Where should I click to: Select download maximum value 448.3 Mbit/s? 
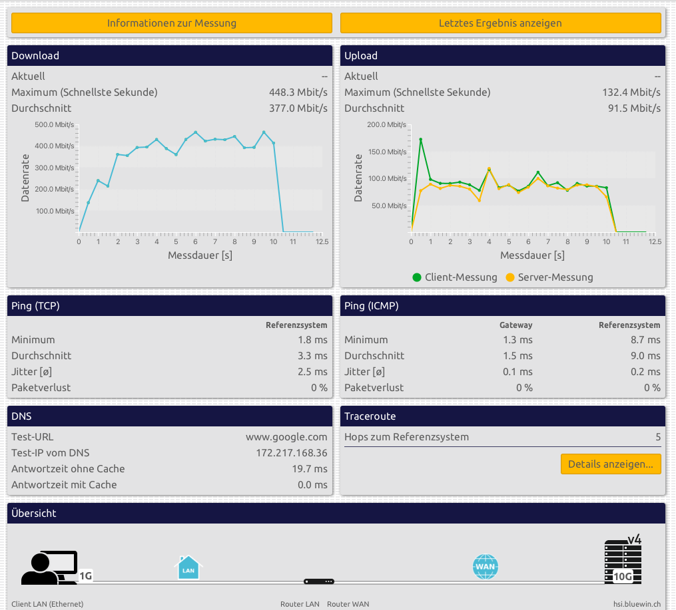[x=298, y=92]
